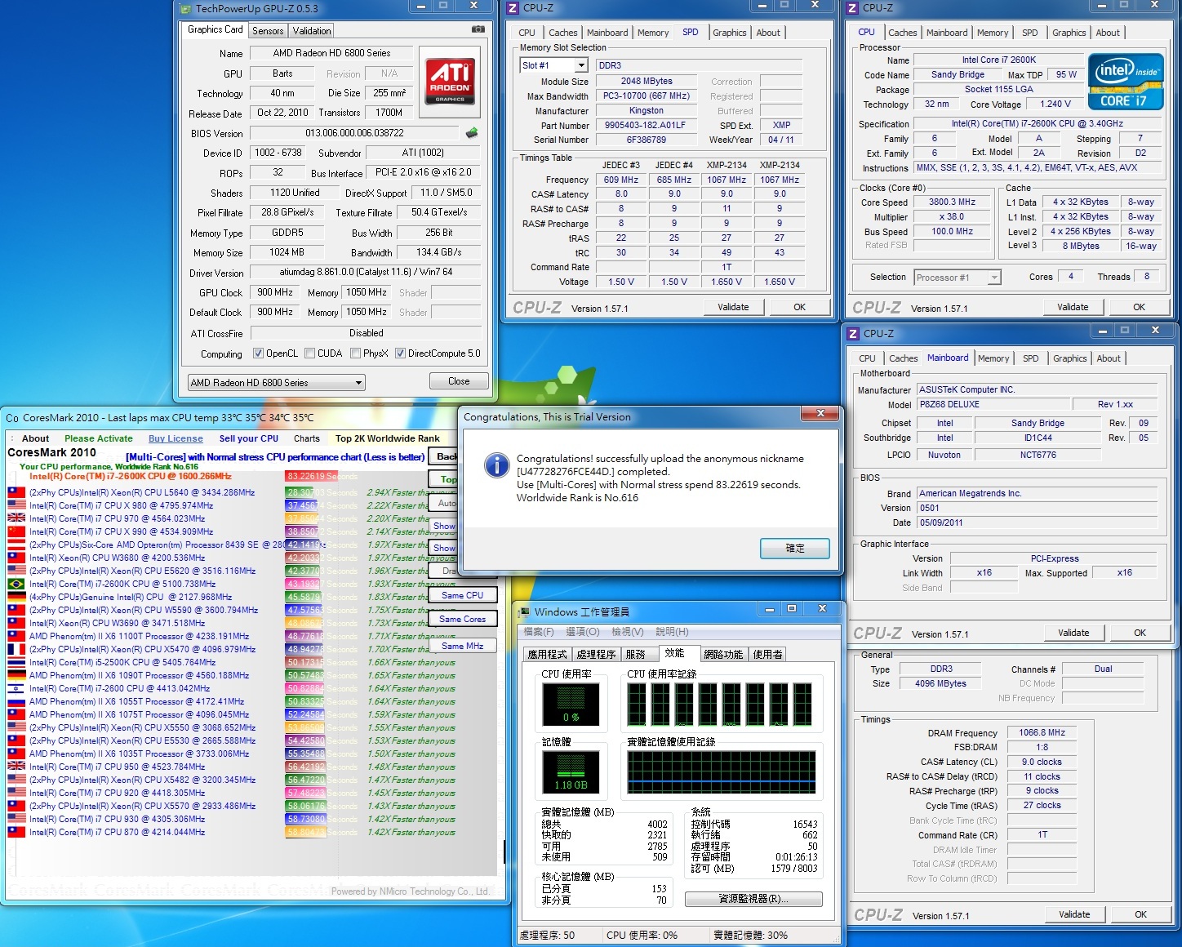Click the Part Number field 9905403-182.A01LF
The image size is (1182, 947).
[645, 126]
